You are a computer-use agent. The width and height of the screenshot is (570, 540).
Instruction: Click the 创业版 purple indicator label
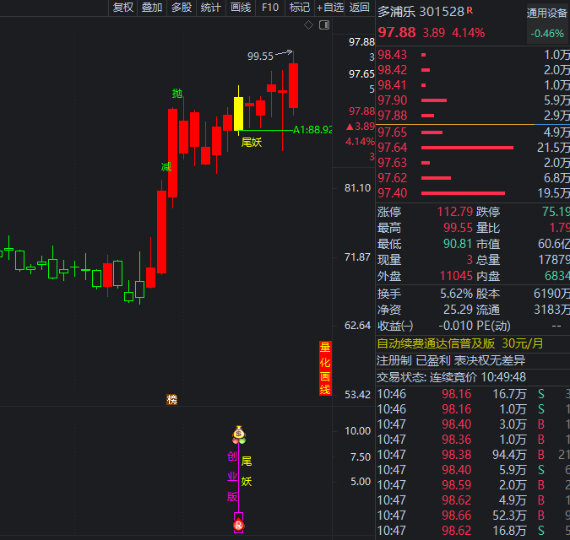pyautogui.click(x=232, y=476)
